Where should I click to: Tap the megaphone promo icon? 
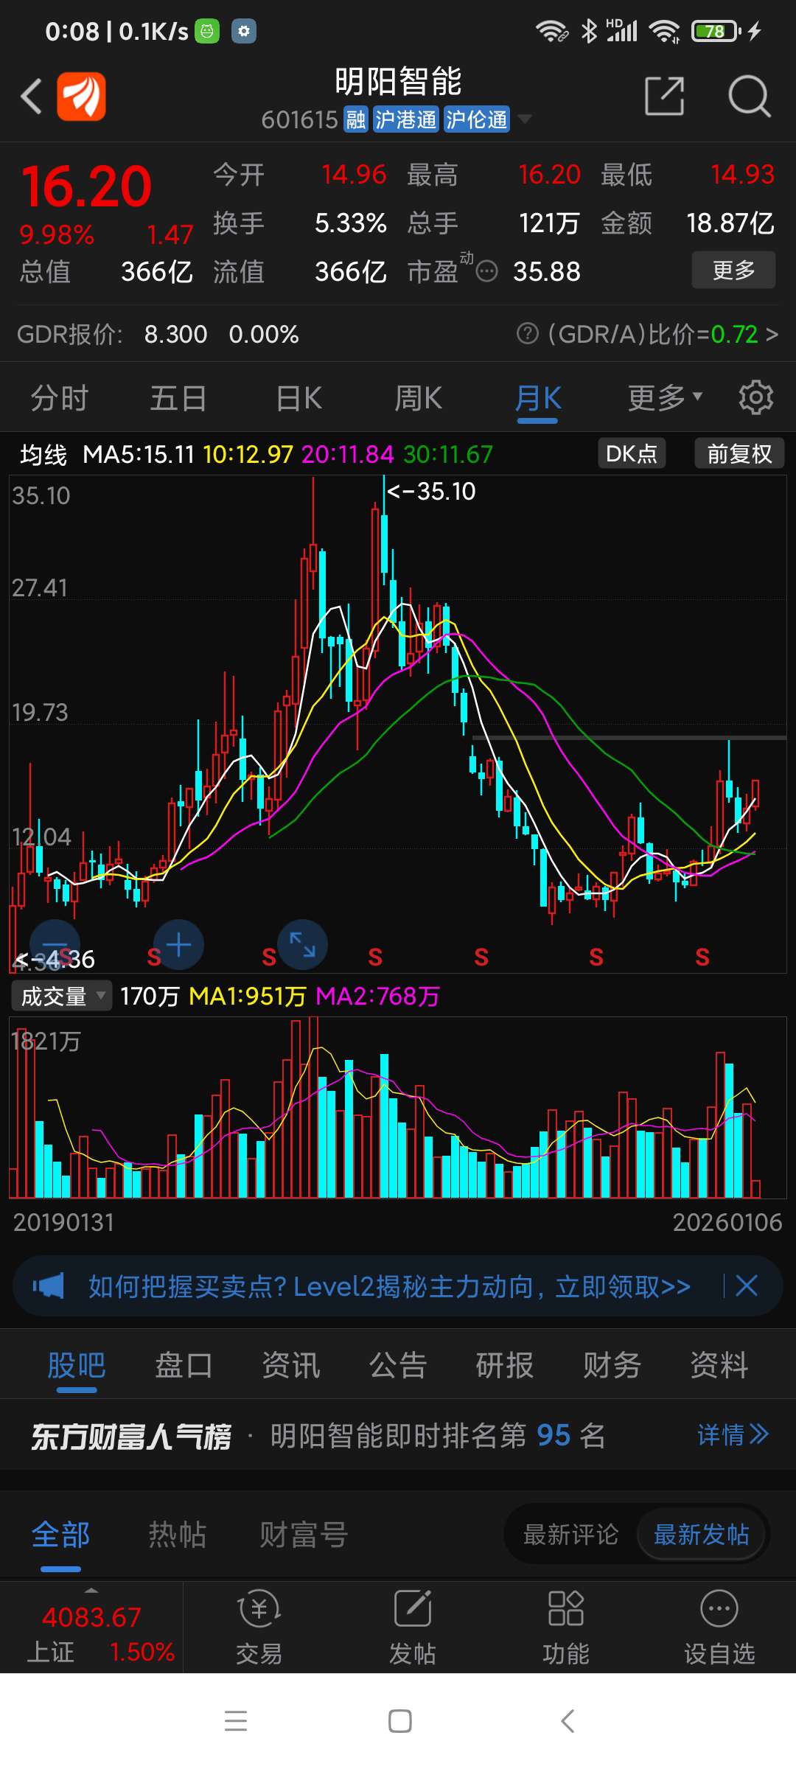pos(48,1287)
